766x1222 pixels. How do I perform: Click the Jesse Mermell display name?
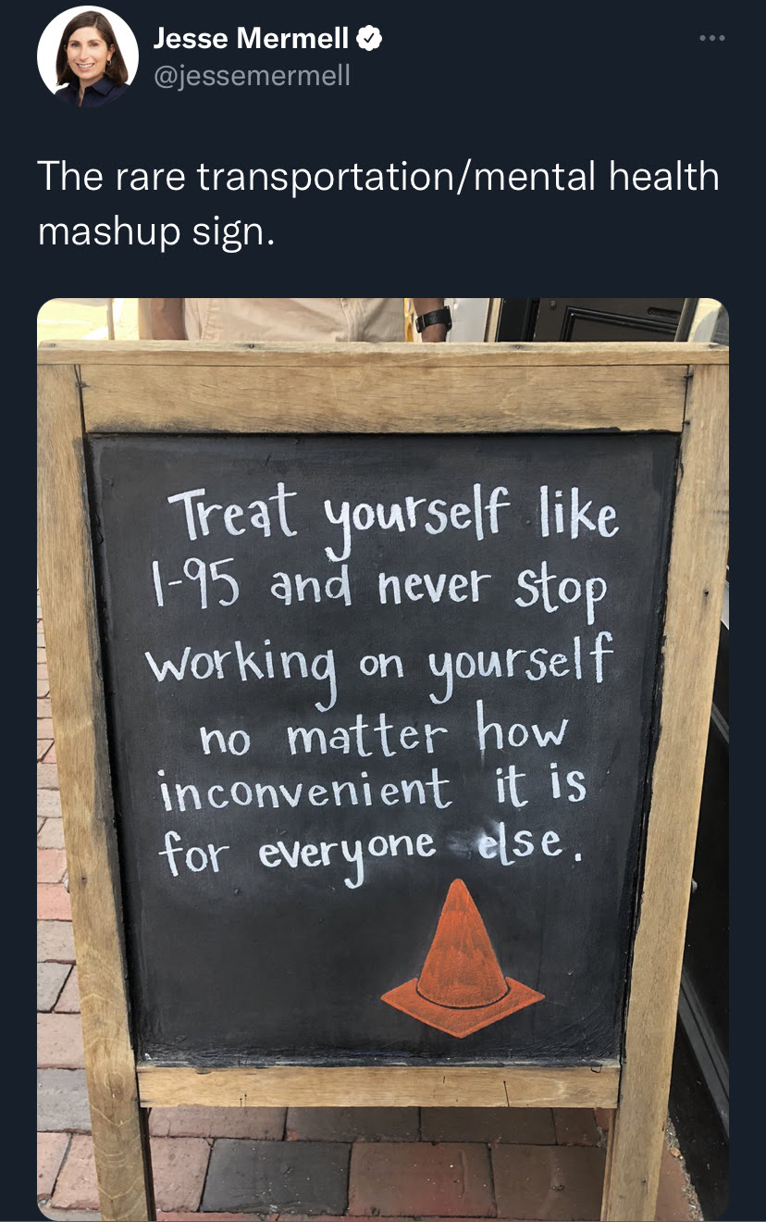(x=251, y=38)
